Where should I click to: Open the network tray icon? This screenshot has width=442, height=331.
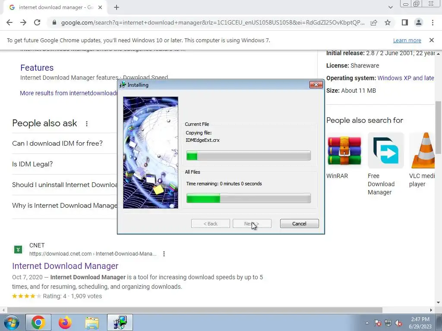(x=388, y=323)
